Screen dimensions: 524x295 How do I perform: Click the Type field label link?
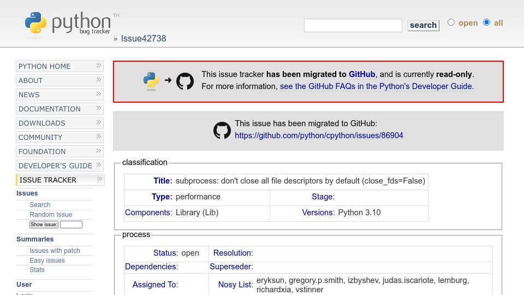click(162, 197)
